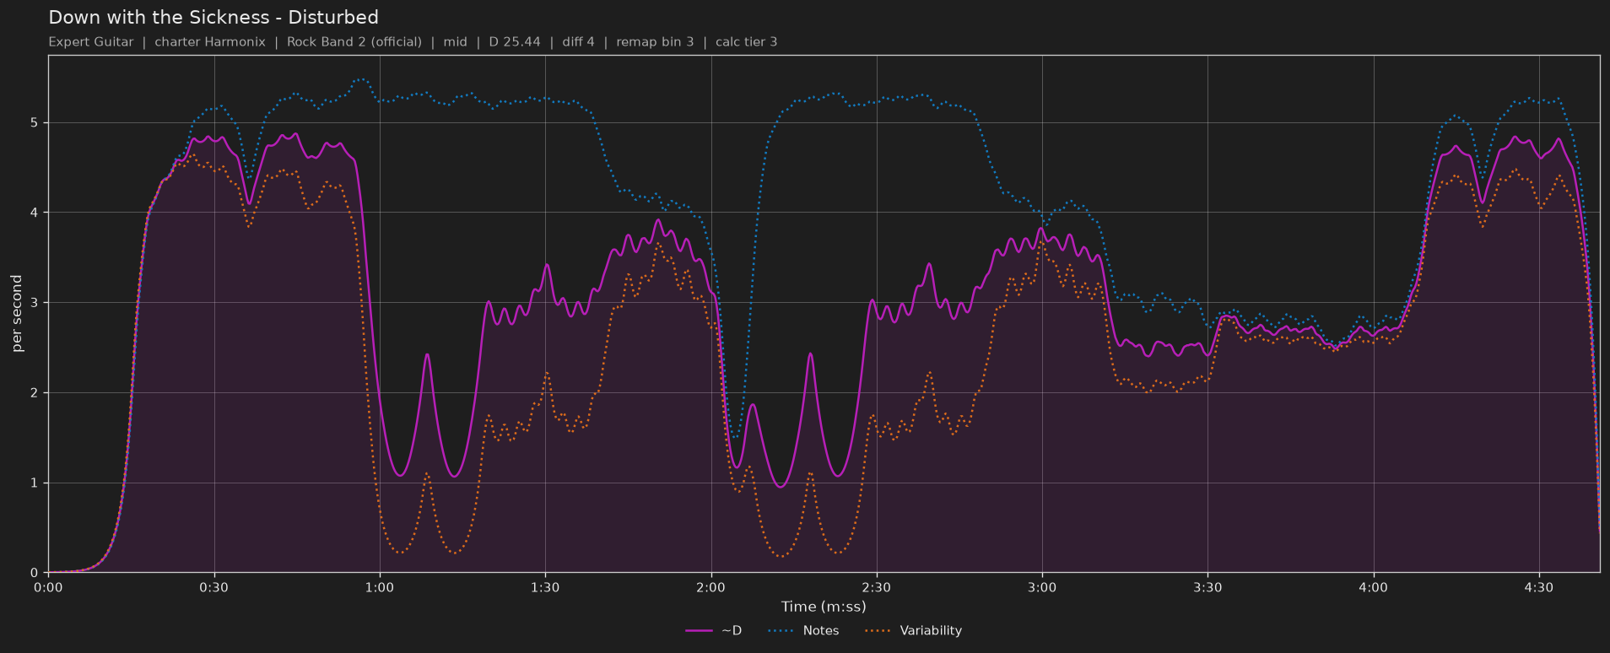Click the magenta ~D legend line swatch
This screenshot has width=1610, height=653.
pyautogui.click(x=700, y=631)
